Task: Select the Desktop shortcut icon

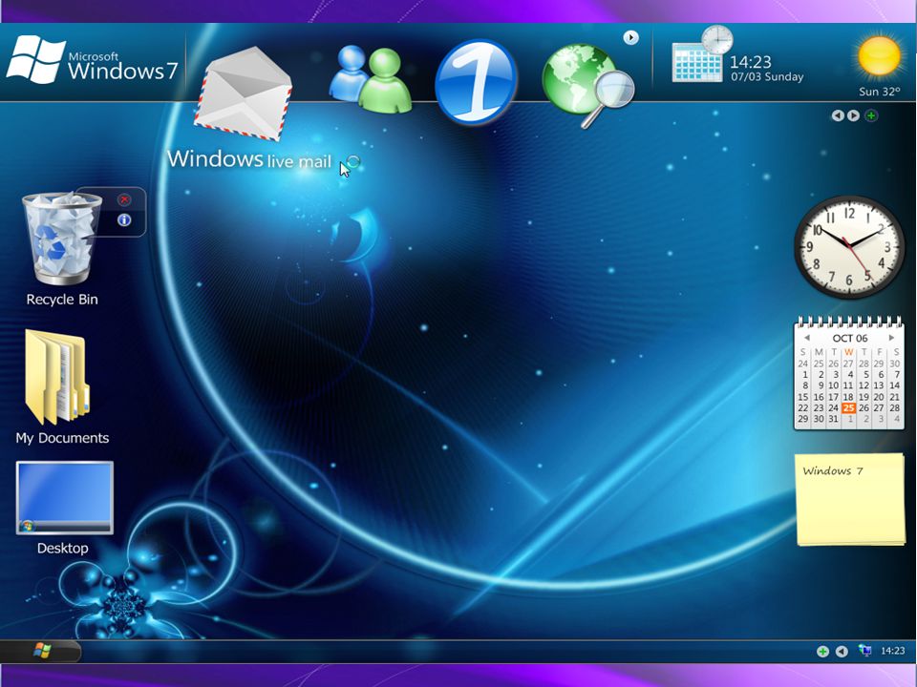Action: (64, 498)
